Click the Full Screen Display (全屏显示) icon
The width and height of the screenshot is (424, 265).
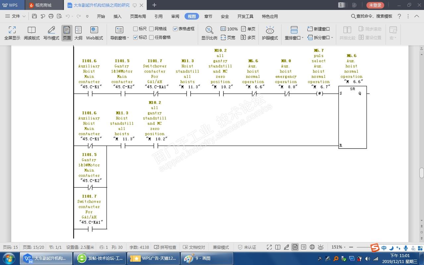12,33
